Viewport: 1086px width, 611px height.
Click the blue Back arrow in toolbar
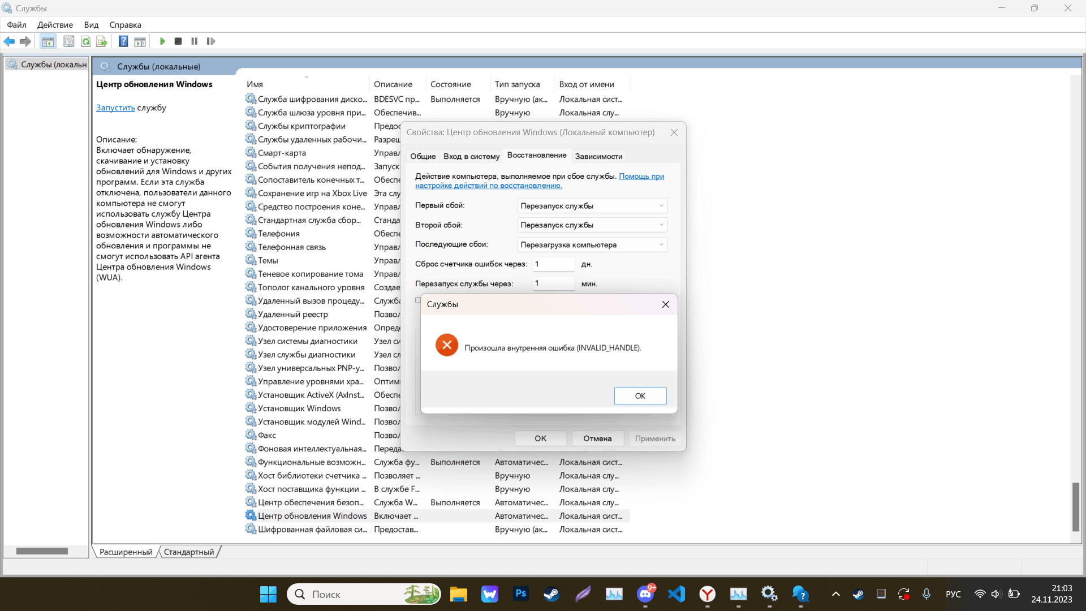point(9,41)
